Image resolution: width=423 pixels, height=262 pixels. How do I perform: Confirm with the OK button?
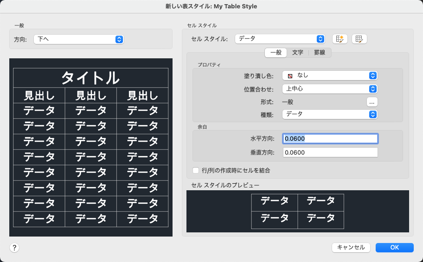coord(394,248)
